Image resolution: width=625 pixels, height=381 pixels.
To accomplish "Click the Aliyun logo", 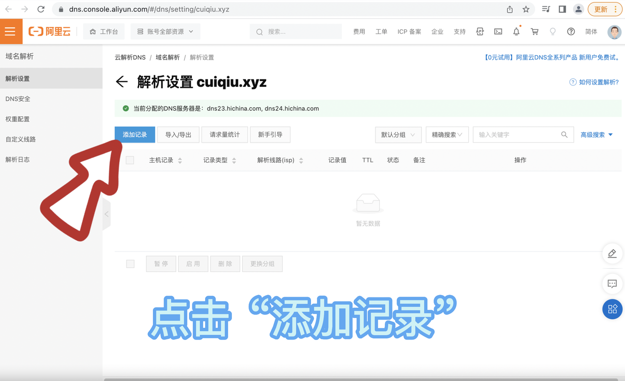I will tap(49, 31).
